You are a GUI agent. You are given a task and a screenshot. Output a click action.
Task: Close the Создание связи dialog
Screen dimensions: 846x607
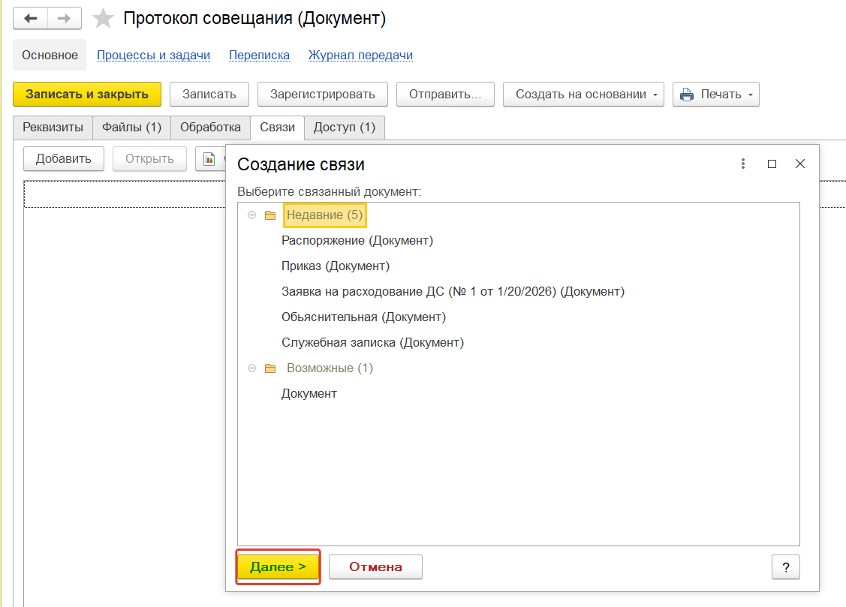click(x=800, y=164)
